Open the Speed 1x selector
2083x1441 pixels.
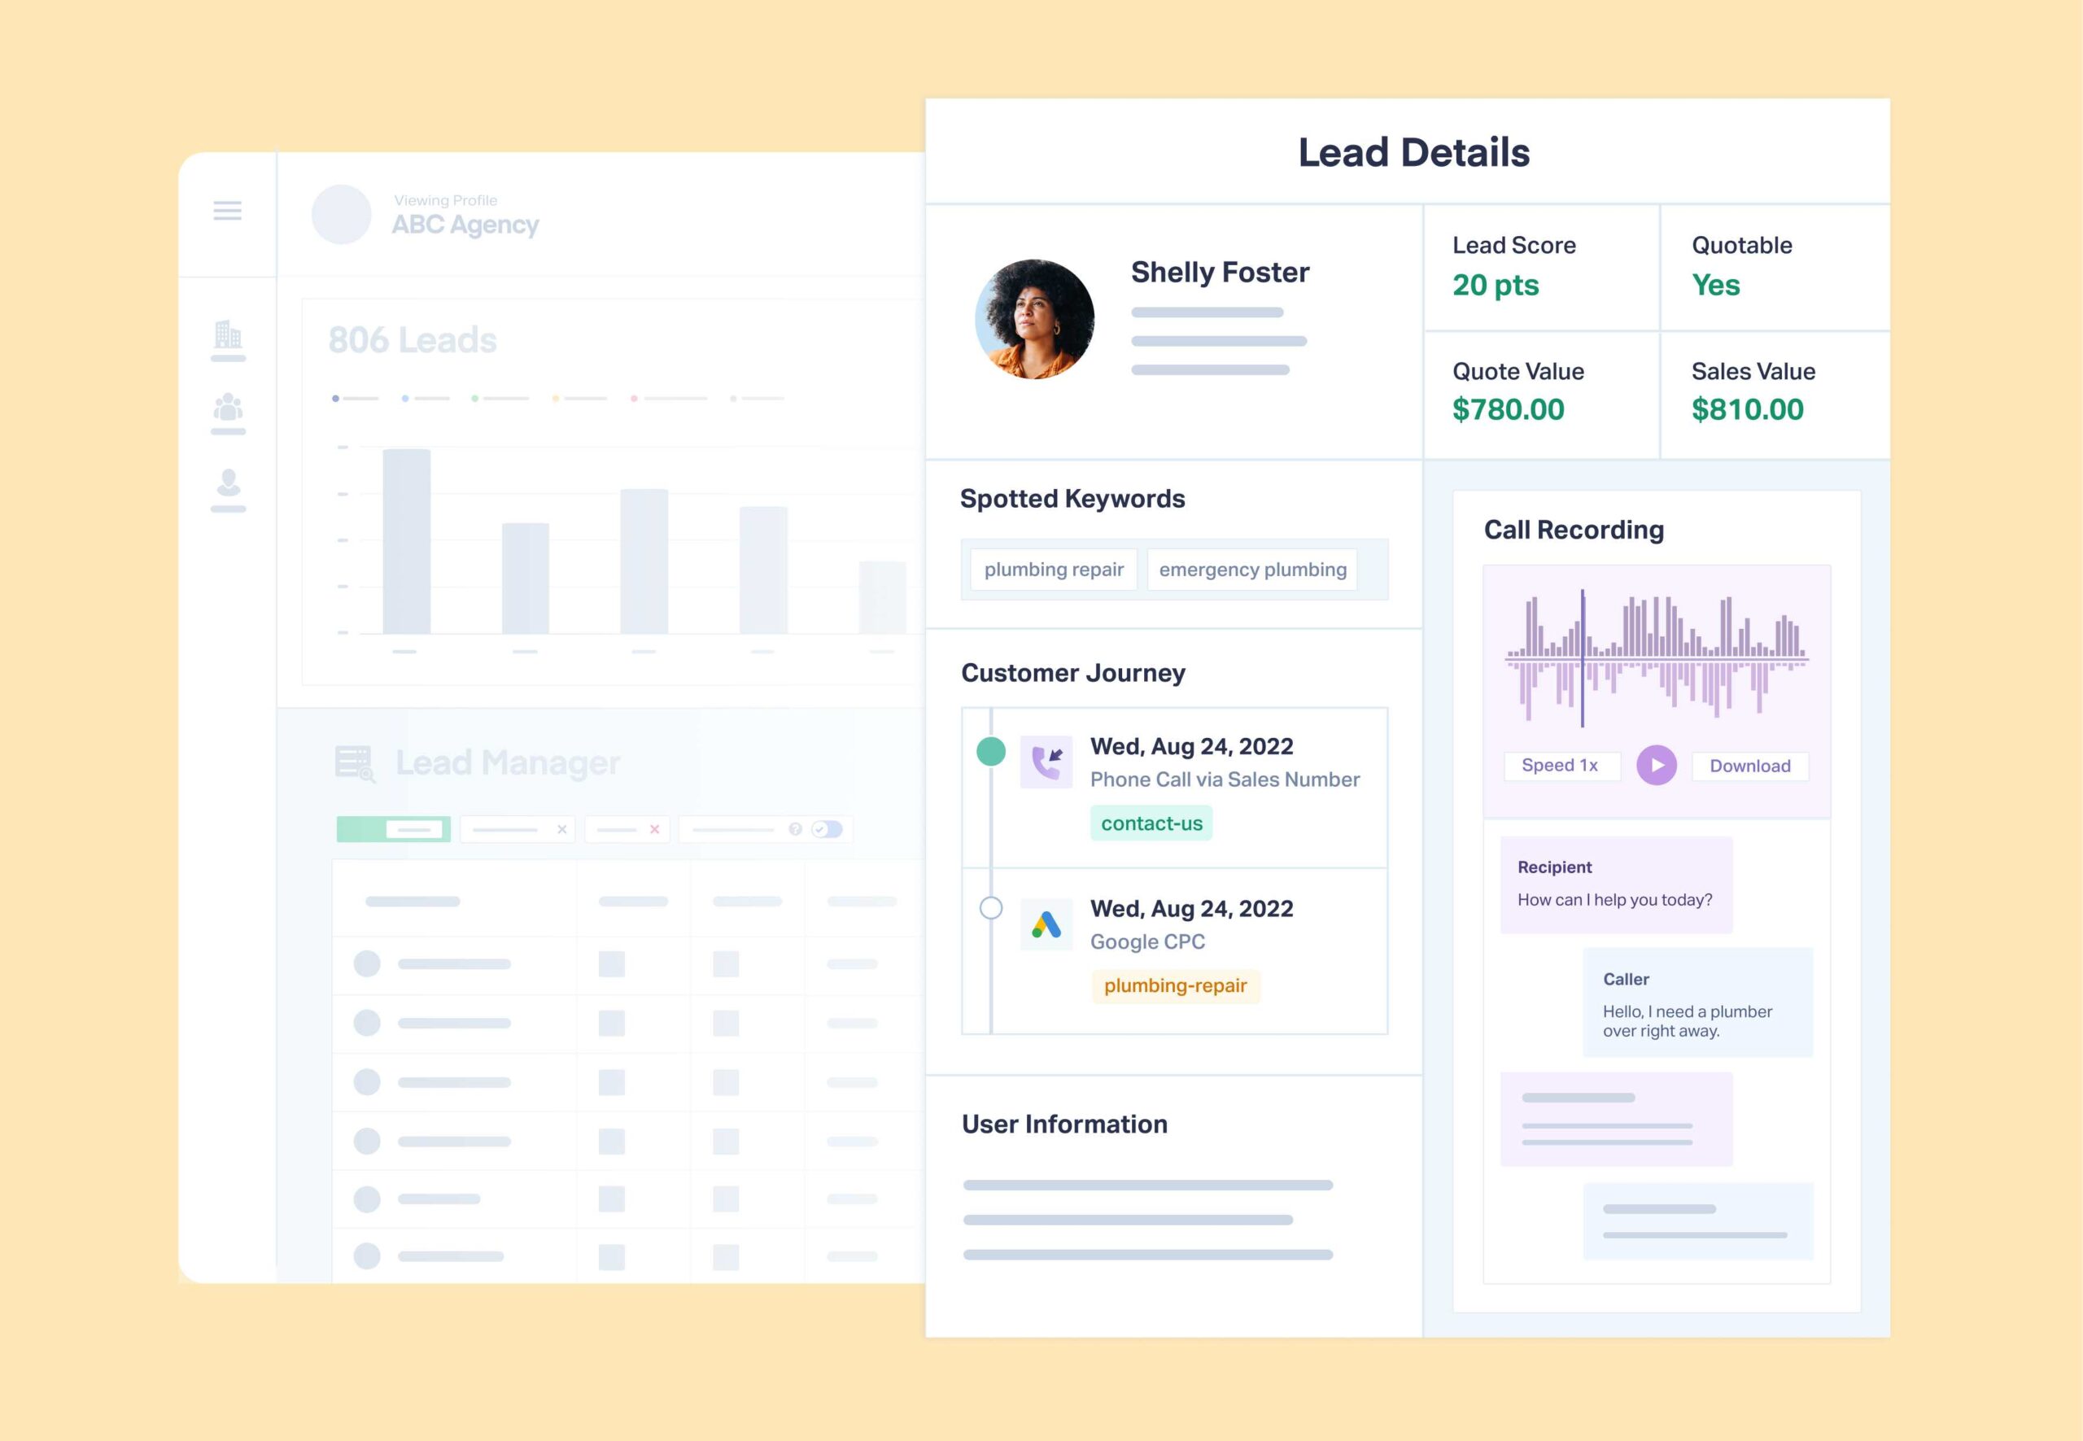[x=1562, y=766]
